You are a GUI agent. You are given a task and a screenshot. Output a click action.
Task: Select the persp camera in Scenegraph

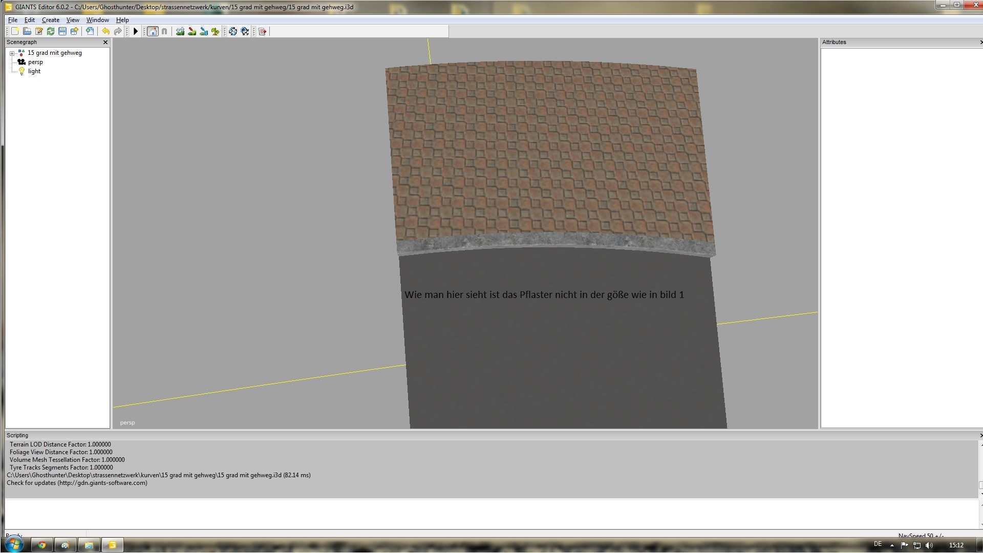click(35, 62)
